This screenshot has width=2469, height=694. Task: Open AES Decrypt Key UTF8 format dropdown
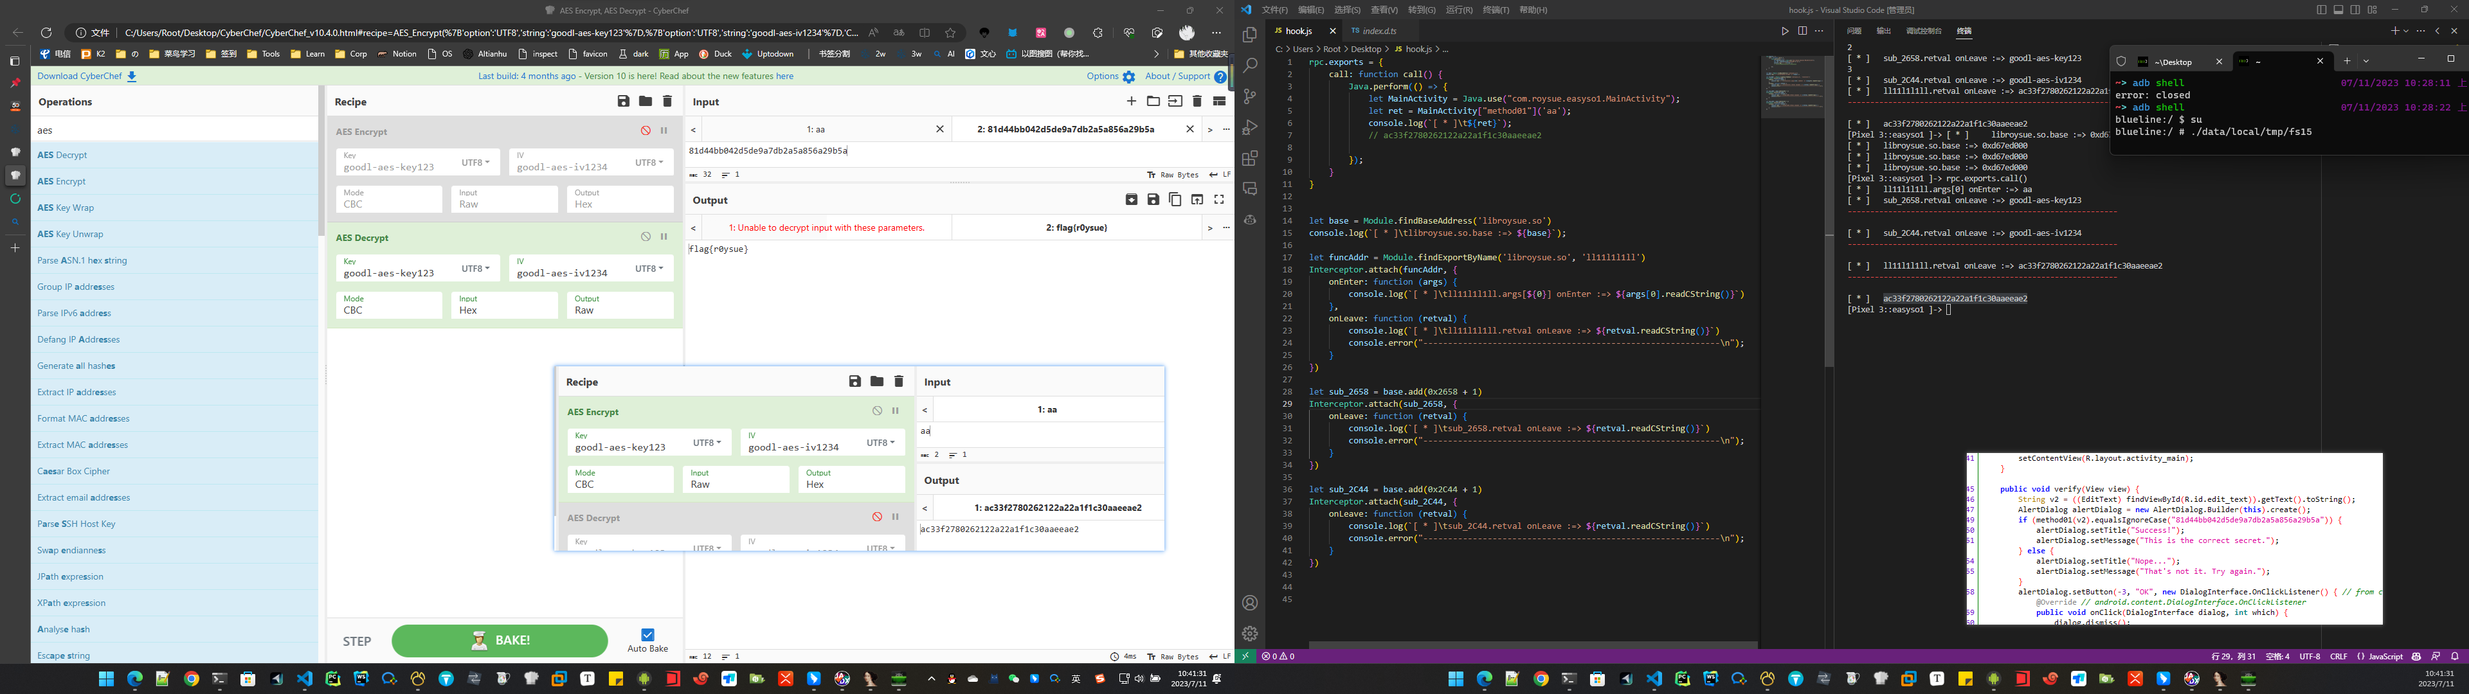[x=475, y=269]
